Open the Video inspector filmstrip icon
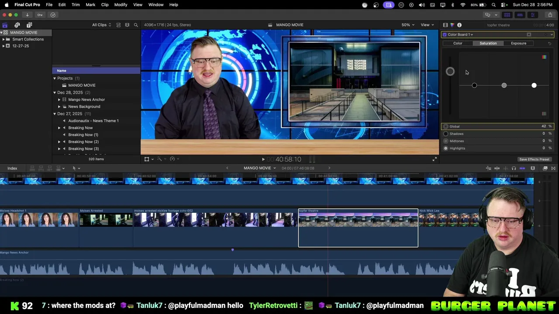 pos(445,25)
